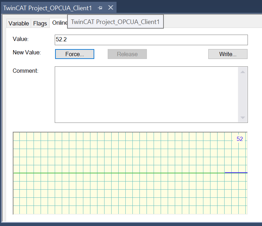Click the blue trace segment on the chart

(x=236, y=173)
